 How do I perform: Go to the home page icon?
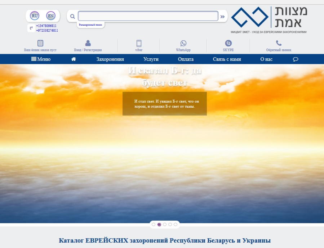74,59
